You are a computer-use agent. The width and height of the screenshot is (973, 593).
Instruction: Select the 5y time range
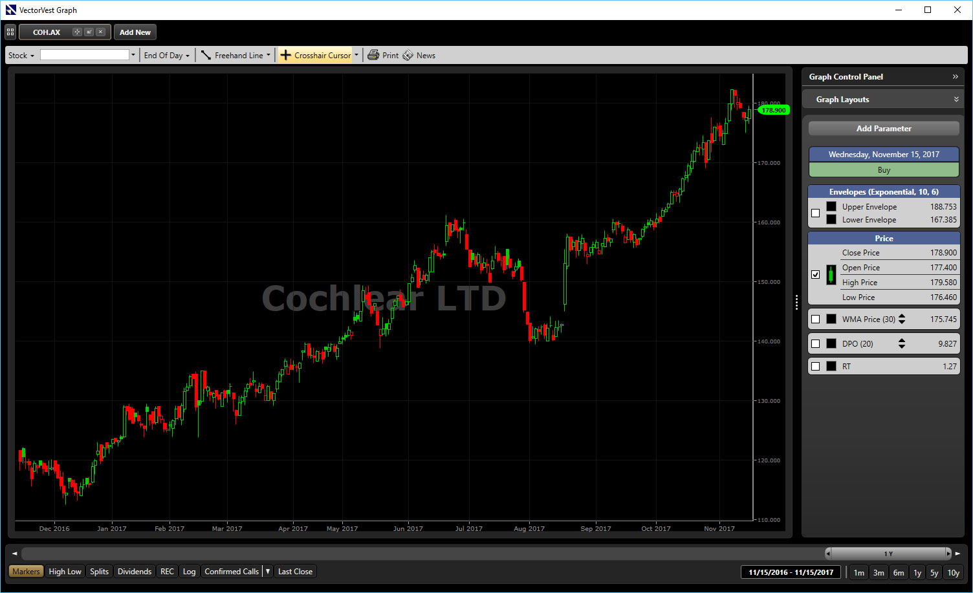coord(934,572)
